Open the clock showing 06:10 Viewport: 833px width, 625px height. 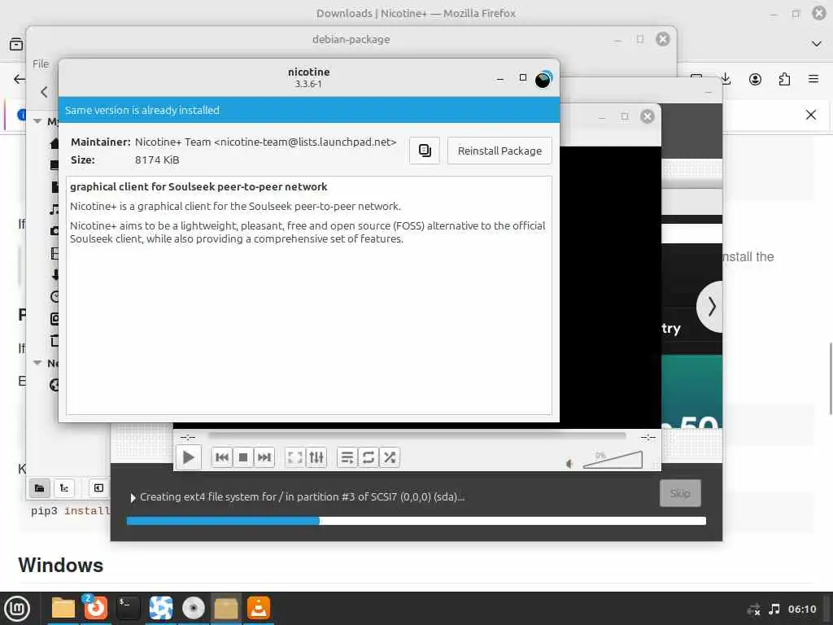coord(801,609)
